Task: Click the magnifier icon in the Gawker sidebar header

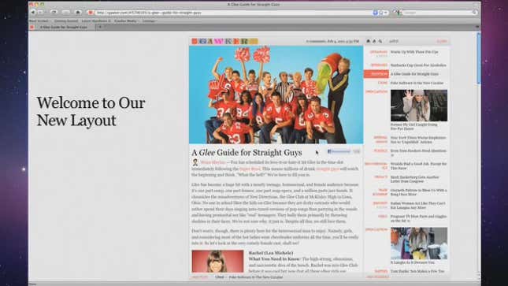Action: [x=380, y=41]
